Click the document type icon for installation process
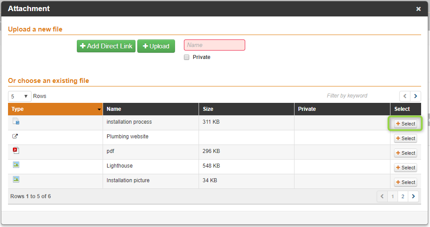The height and width of the screenshot is (227, 430). coord(16,121)
